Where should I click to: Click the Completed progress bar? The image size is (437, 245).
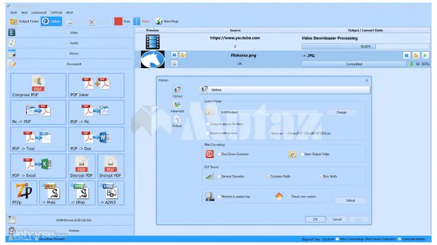point(354,64)
